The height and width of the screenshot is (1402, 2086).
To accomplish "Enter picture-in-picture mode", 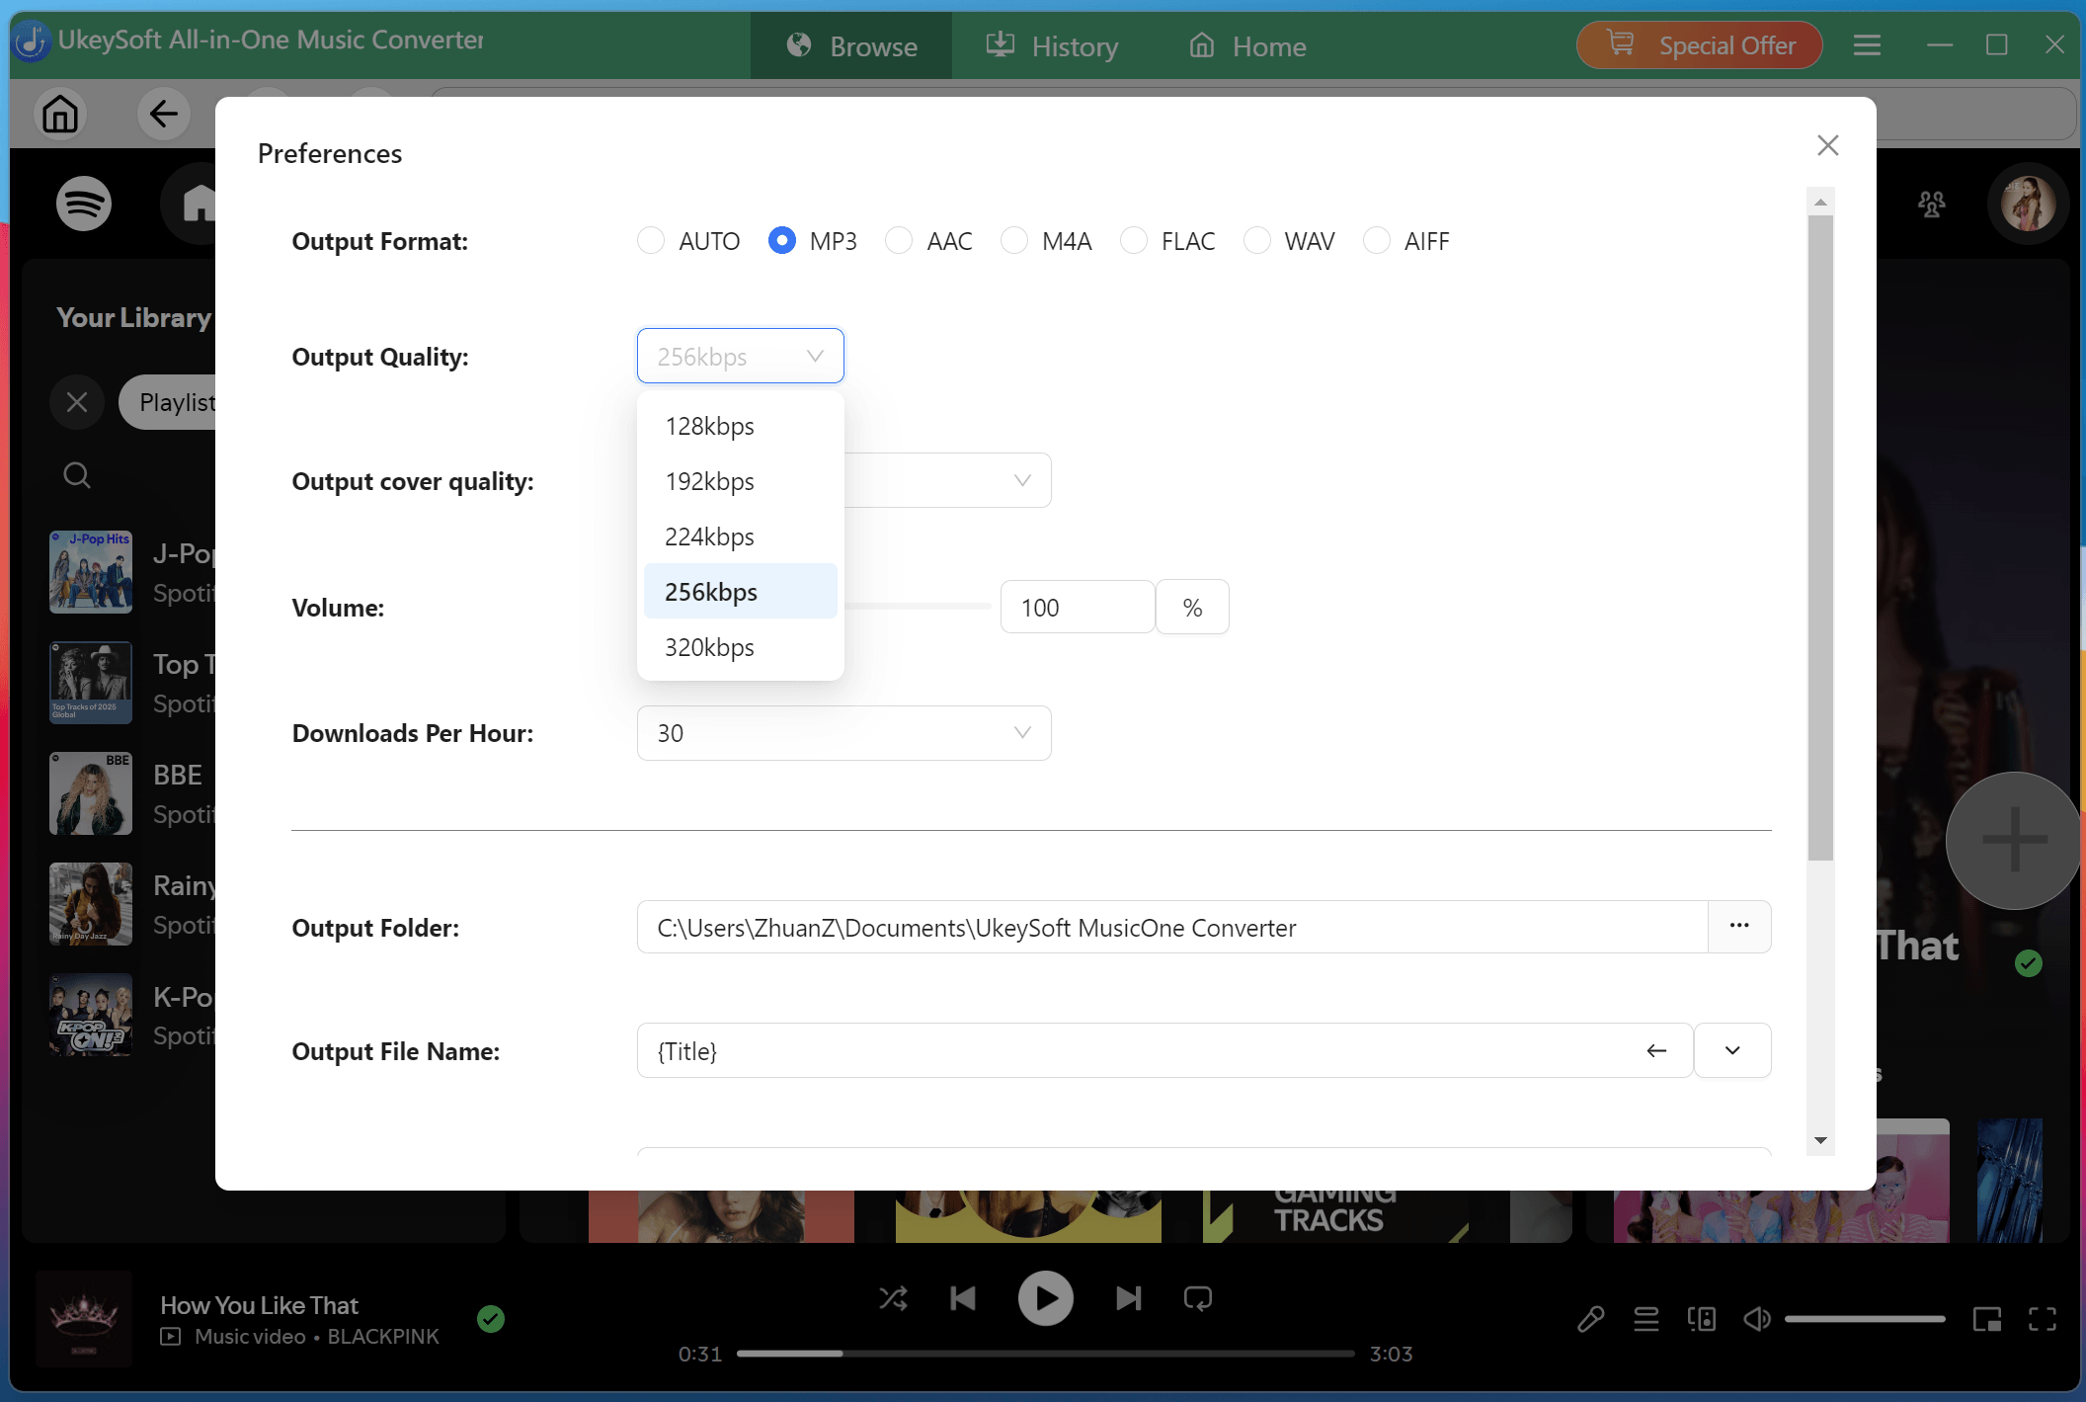I will point(1988,1319).
